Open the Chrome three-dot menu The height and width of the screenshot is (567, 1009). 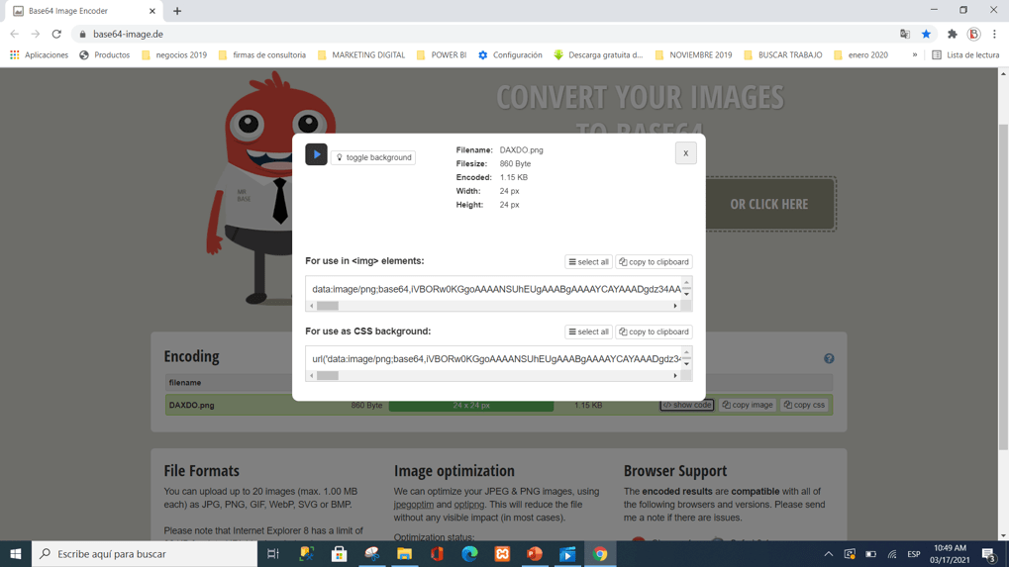(x=994, y=34)
